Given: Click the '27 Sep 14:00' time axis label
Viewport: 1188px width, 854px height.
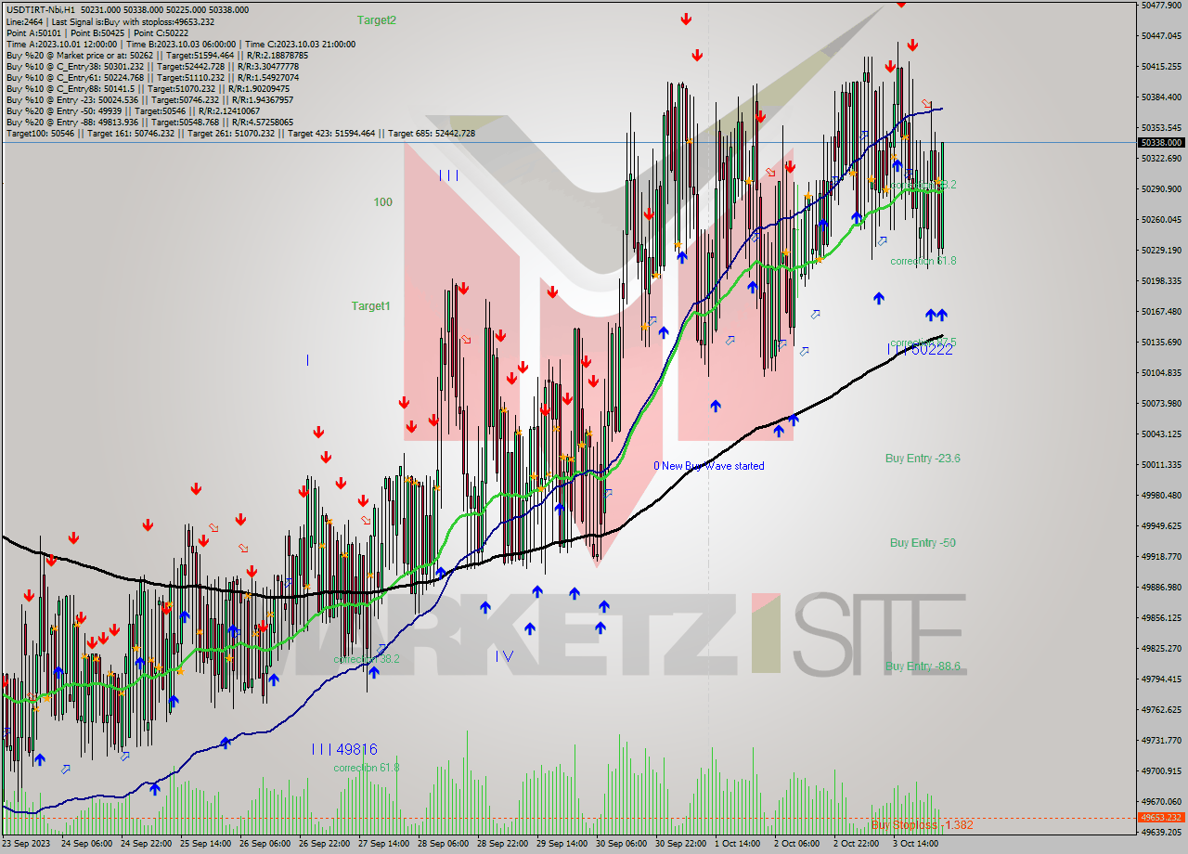Looking at the screenshot, I should coord(384,844).
